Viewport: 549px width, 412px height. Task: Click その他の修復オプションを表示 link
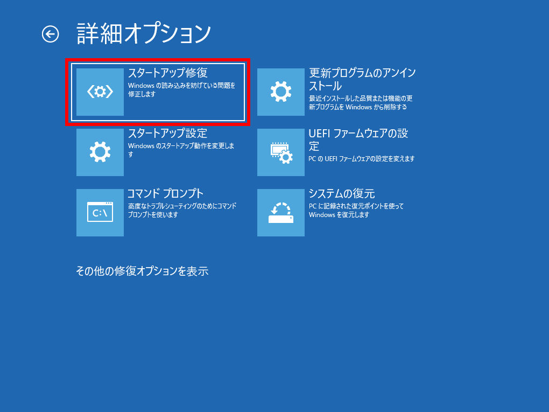pos(142,271)
